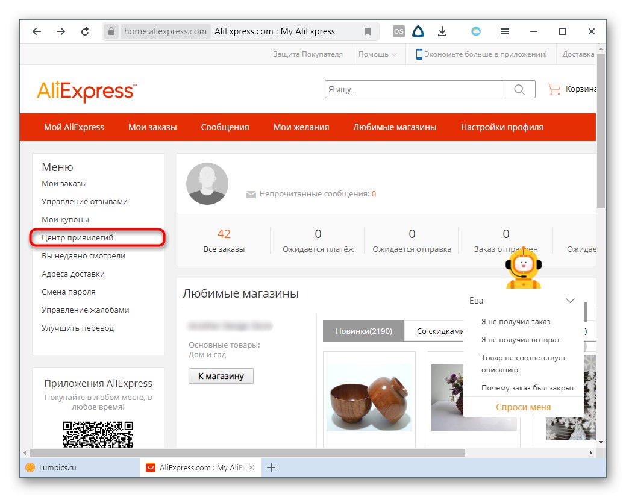Close the AliExpress browser tab
Viewport: 626px width, 497px height.
251,467
